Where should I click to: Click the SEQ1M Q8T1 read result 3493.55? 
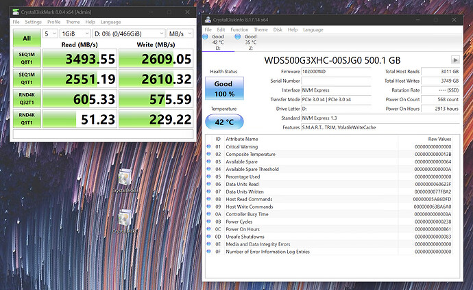[x=80, y=58]
